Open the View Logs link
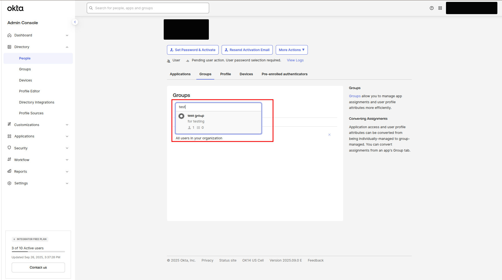Image resolution: width=502 pixels, height=280 pixels. 295,60
